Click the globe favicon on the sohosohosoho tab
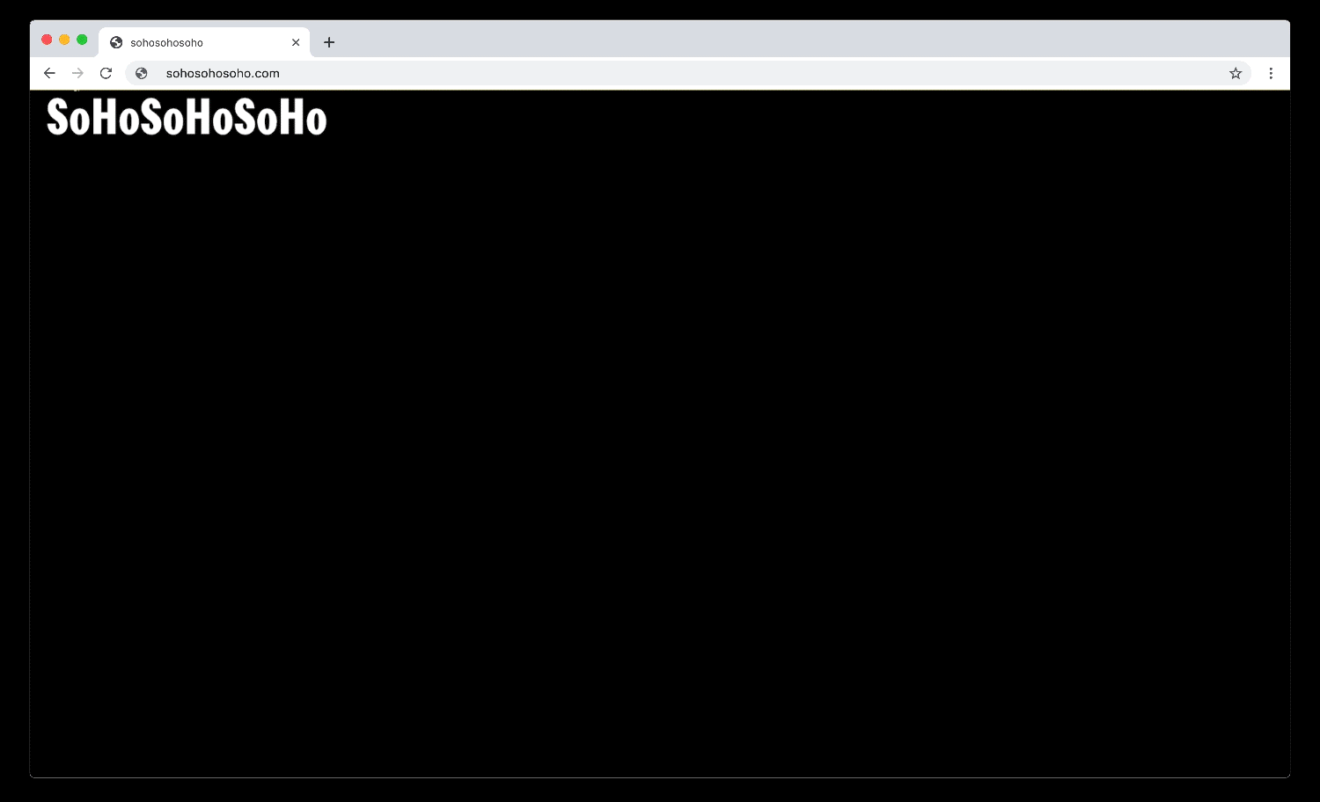Image resolution: width=1320 pixels, height=802 pixels. [x=116, y=42]
